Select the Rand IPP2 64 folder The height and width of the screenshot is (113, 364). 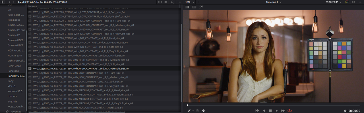[x=13, y=76]
